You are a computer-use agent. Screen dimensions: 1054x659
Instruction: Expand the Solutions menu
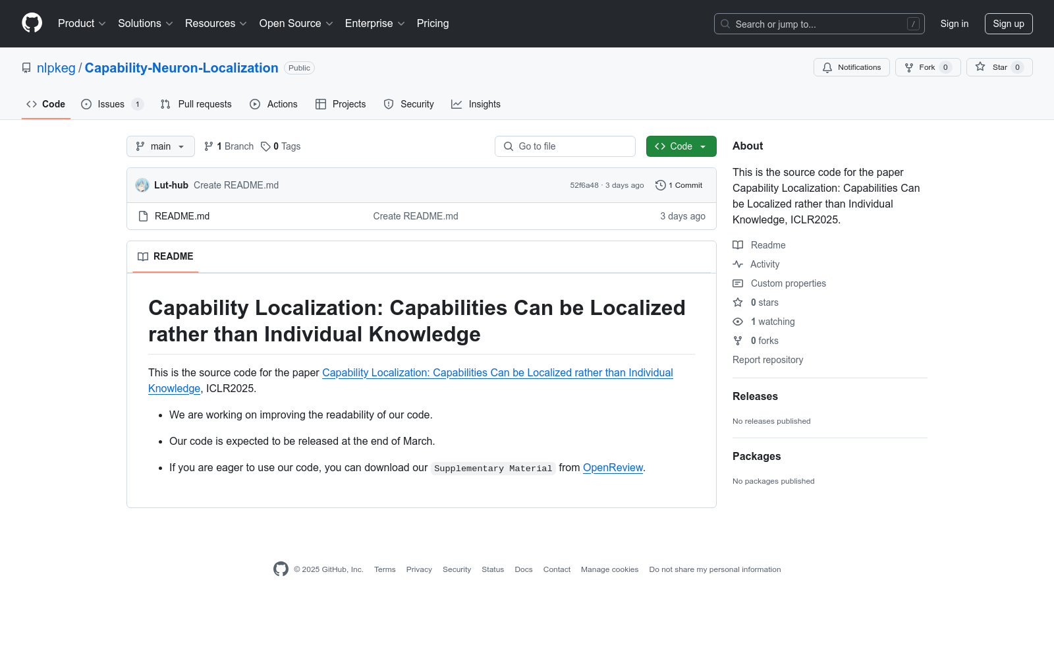146,24
